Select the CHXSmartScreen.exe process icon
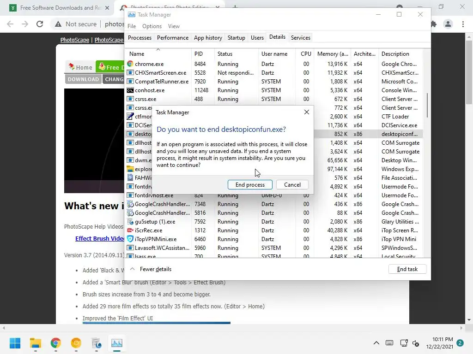 [x=130, y=72]
